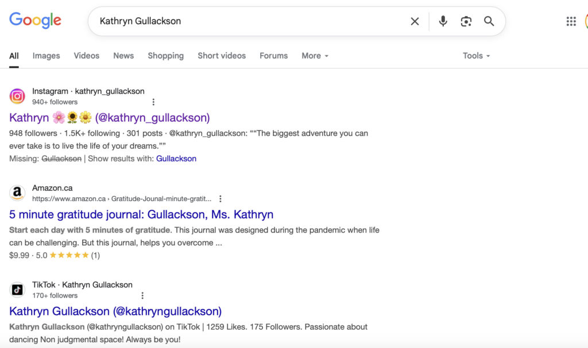Click the '$9.99' price text

(x=19, y=256)
